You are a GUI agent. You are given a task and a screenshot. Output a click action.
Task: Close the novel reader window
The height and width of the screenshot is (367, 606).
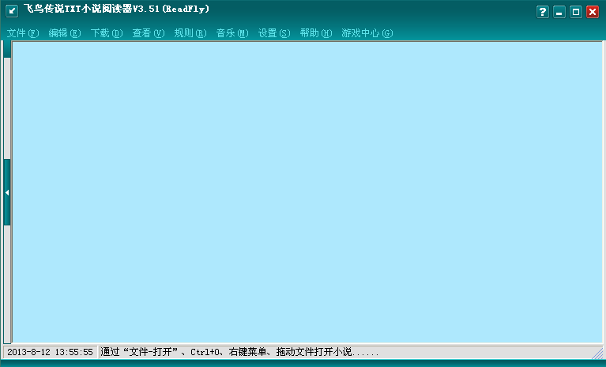tap(593, 12)
